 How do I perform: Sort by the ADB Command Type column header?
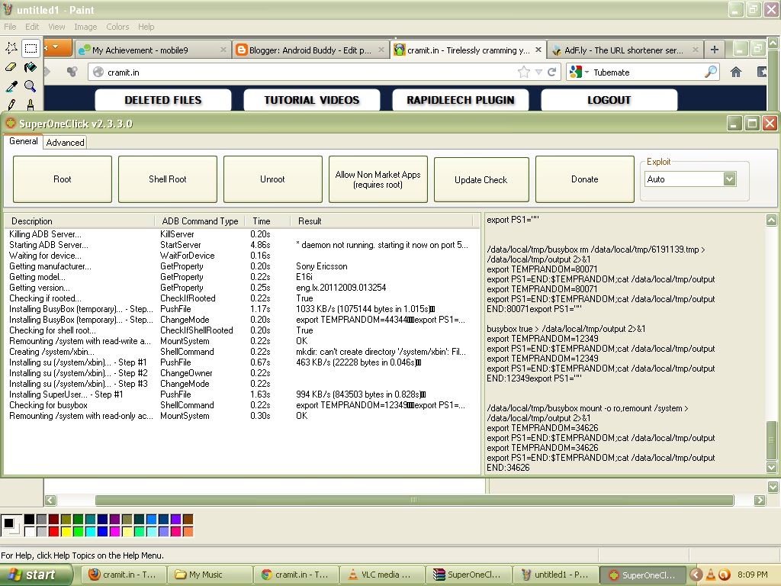point(201,221)
